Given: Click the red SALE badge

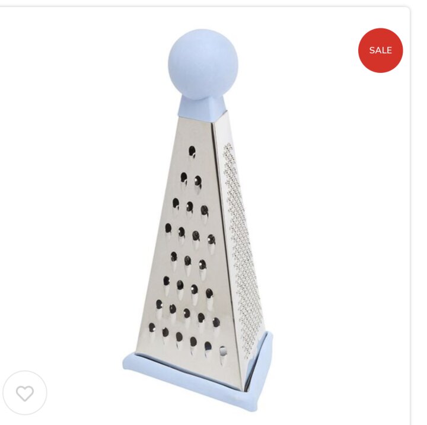Looking at the screenshot, I should click(380, 50).
